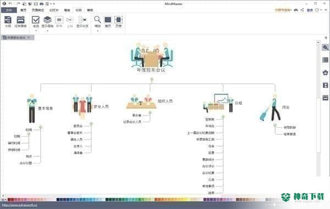Pick the dark green color swatch
The width and height of the screenshot is (330, 209).
[x=107, y=200]
